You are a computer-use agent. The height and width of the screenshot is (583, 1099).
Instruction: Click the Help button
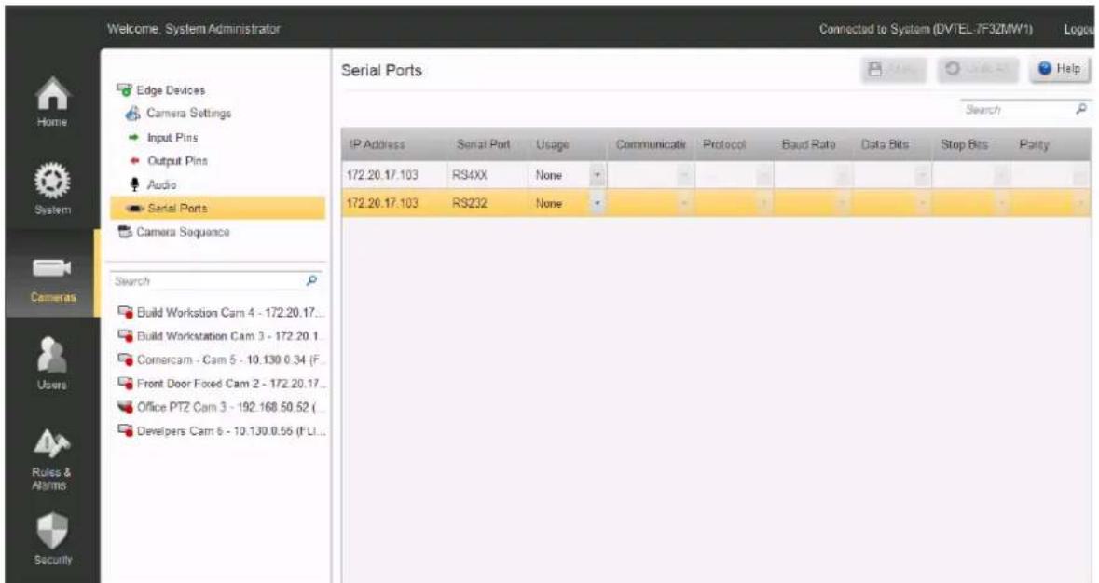[x=1059, y=69]
